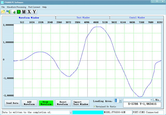This screenshot has width=166, height=115.
Task: Switch to the Text Window tab
Action: pos(83,18)
